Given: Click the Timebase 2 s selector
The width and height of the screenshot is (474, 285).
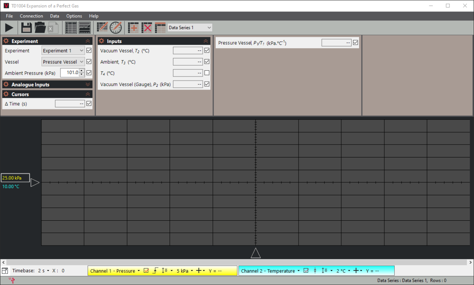Looking at the screenshot, I should coord(43,271).
